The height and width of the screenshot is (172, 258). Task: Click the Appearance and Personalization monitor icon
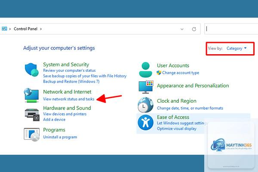[146, 87]
